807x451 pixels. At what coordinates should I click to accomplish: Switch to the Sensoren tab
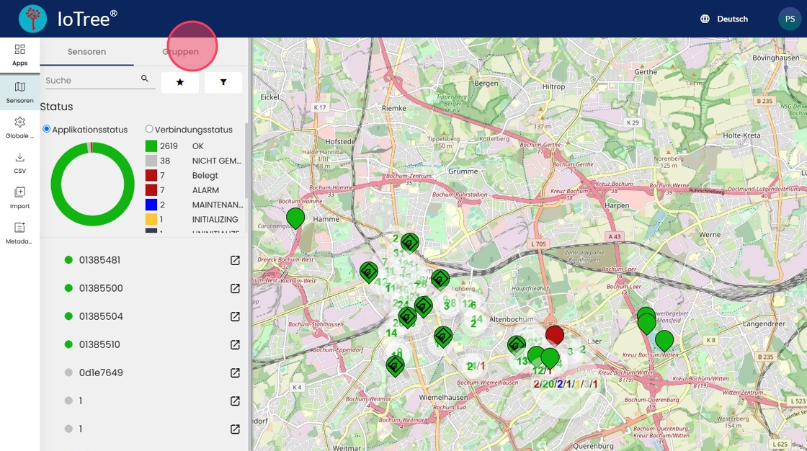click(x=86, y=51)
